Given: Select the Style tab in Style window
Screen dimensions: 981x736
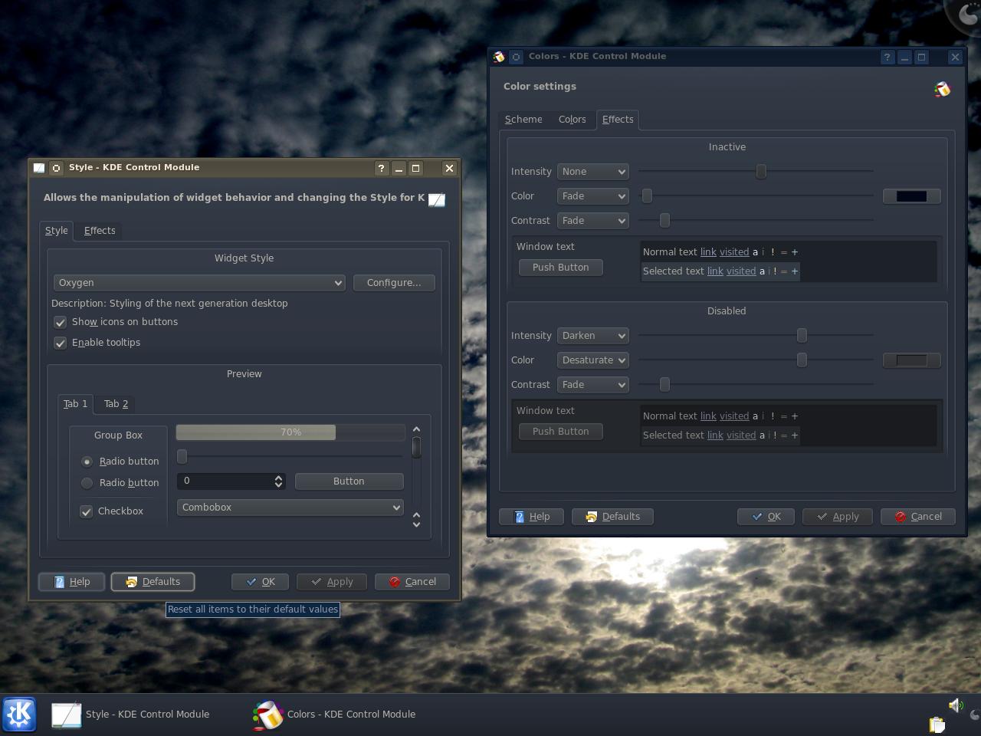Looking at the screenshot, I should click(56, 231).
